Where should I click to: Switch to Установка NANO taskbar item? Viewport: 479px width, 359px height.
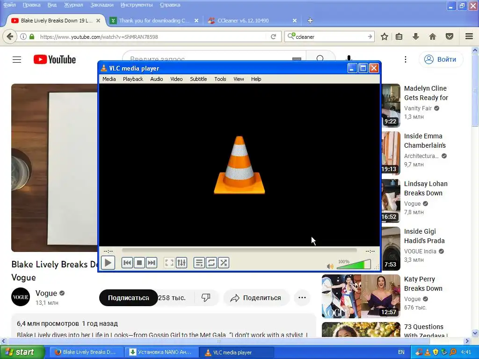(161, 352)
